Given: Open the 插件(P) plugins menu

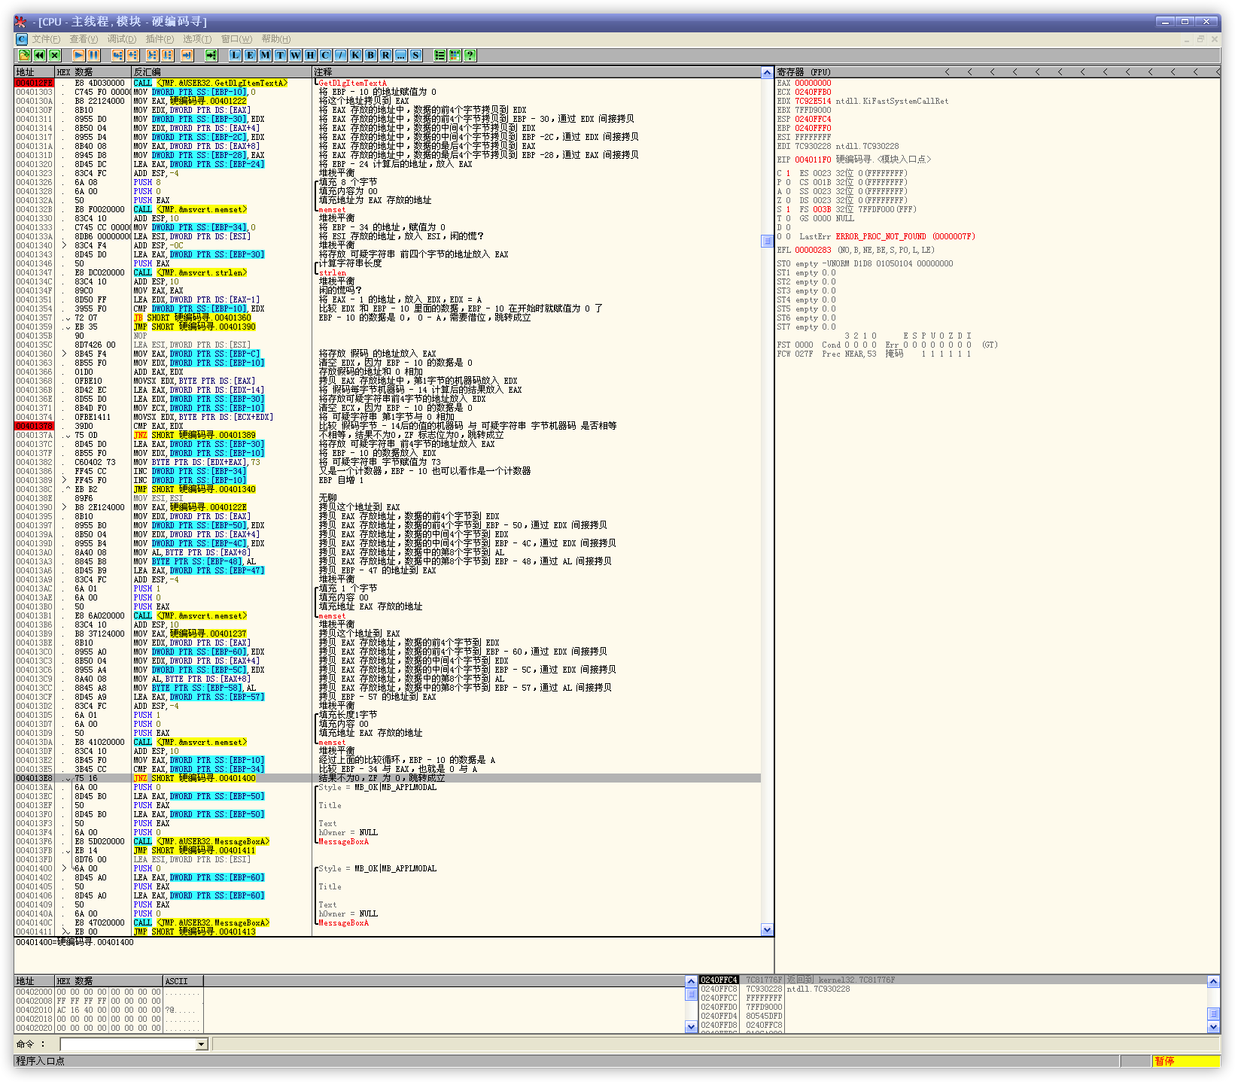Looking at the screenshot, I should coord(160,39).
